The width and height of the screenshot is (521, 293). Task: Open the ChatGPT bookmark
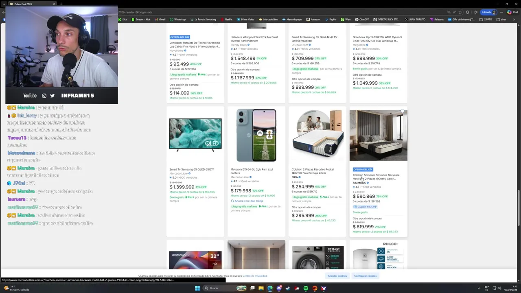(362, 20)
